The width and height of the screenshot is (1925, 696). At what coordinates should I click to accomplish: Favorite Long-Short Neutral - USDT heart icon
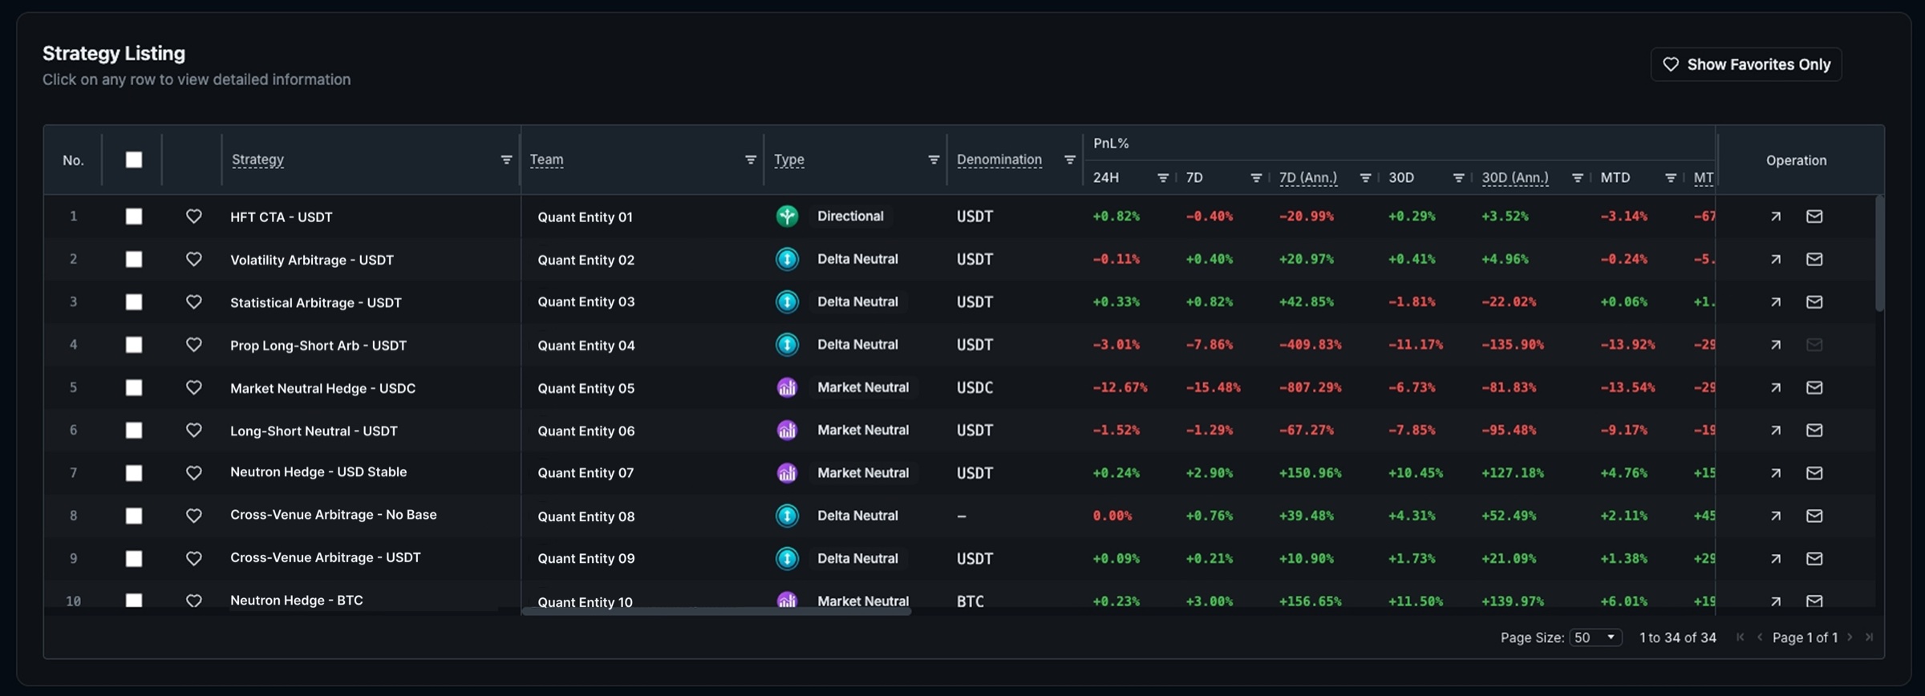point(193,431)
